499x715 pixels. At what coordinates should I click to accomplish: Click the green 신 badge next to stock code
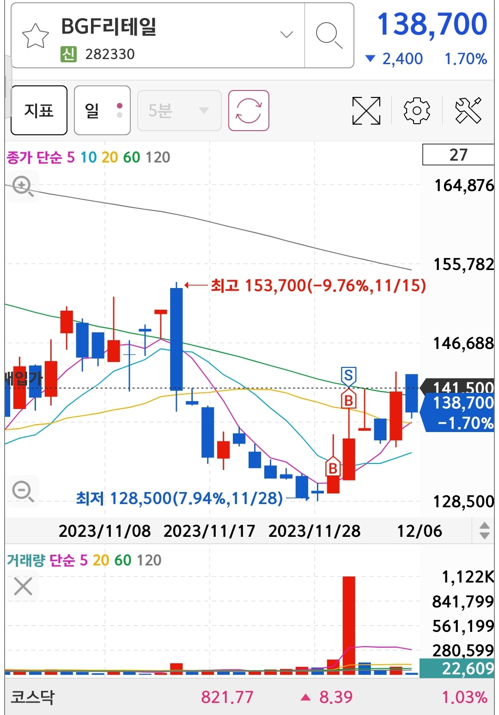[x=68, y=54]
